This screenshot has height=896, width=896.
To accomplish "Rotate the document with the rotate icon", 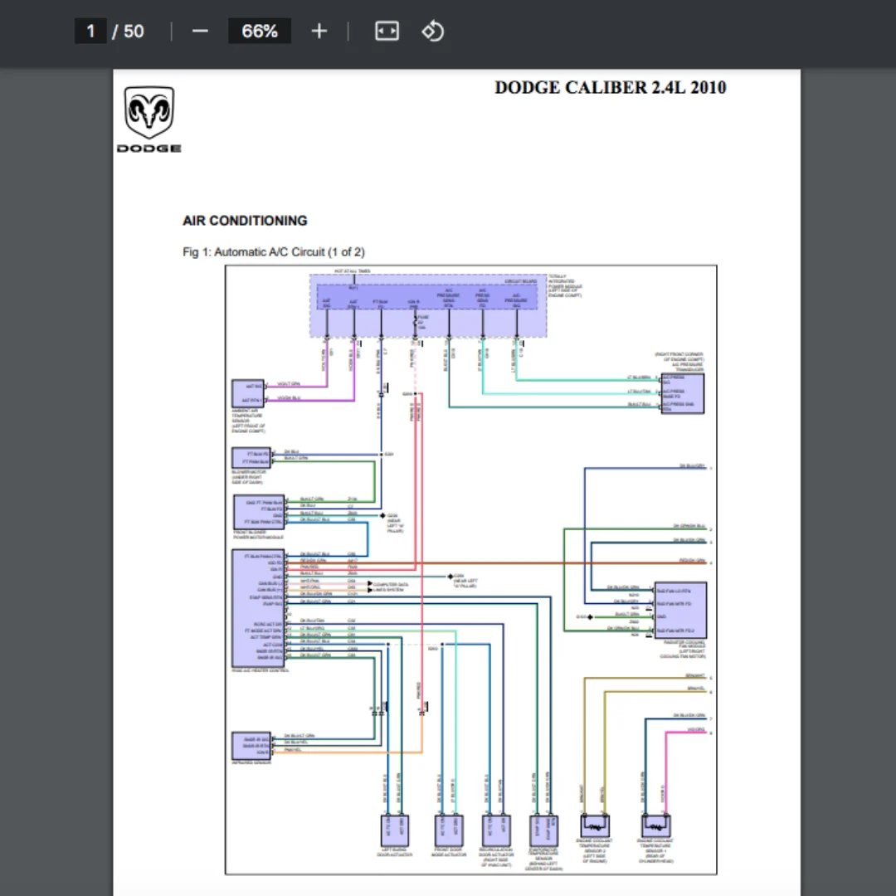I will [x=433, y=32].
